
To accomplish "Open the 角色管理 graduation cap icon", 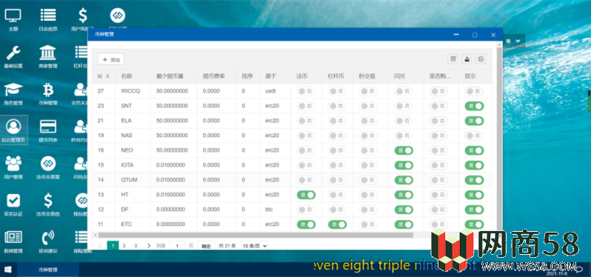I will click(13, 93).
